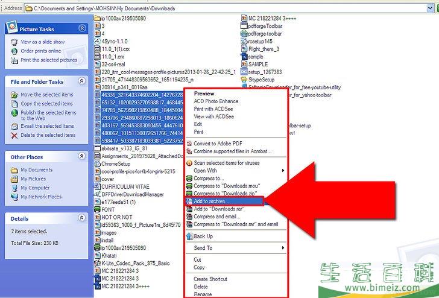Select file e177eeda51 (1)
This screenshot has height=298, width=439.
pos(118,202)
